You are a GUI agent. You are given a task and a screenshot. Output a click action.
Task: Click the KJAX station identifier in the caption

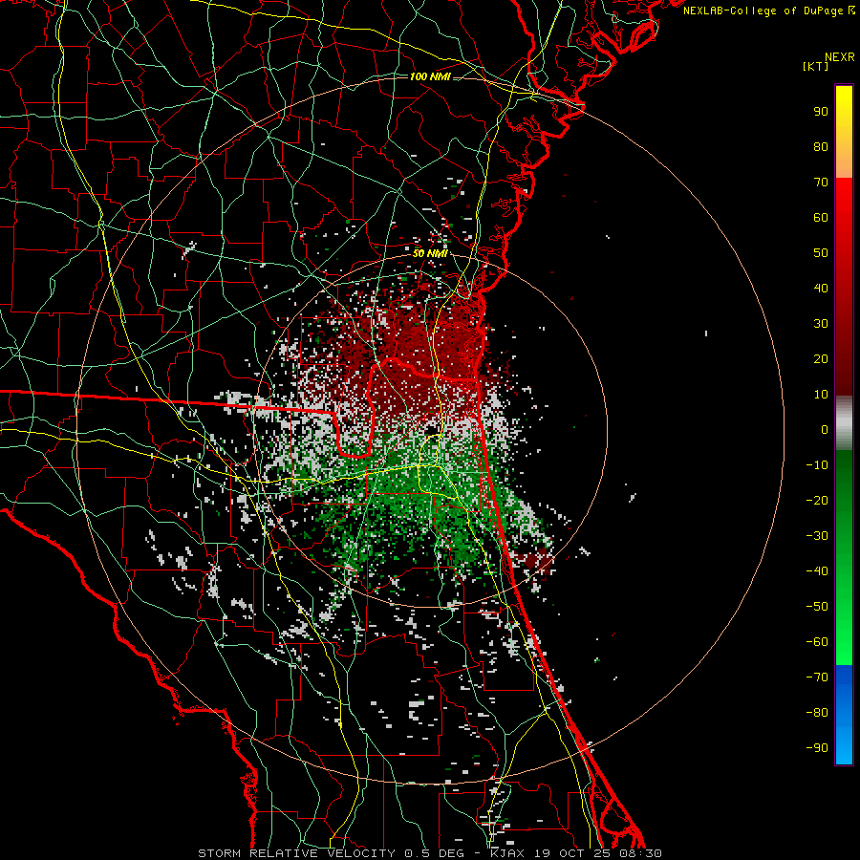pos(508,853)
